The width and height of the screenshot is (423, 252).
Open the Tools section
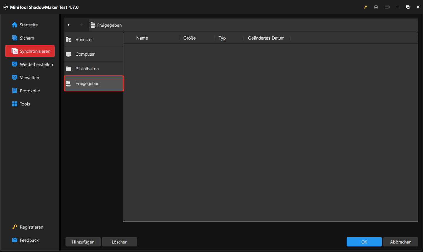(30, 104)
